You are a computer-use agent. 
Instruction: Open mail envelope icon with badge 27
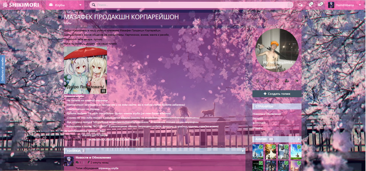320,5
